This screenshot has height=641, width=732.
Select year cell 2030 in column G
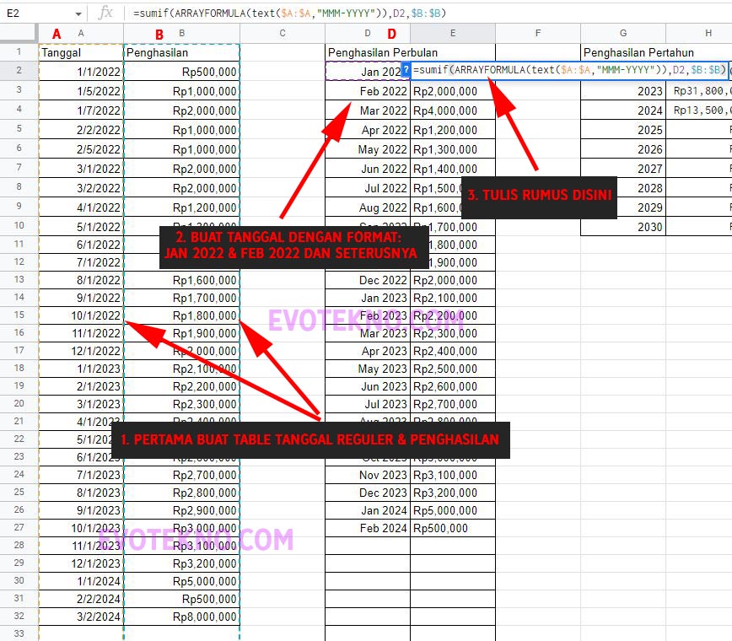[623, 227]
